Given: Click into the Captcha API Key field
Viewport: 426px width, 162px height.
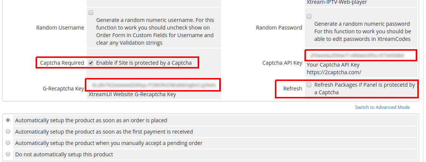Looking at the screenshot, I should pos(360,55).
